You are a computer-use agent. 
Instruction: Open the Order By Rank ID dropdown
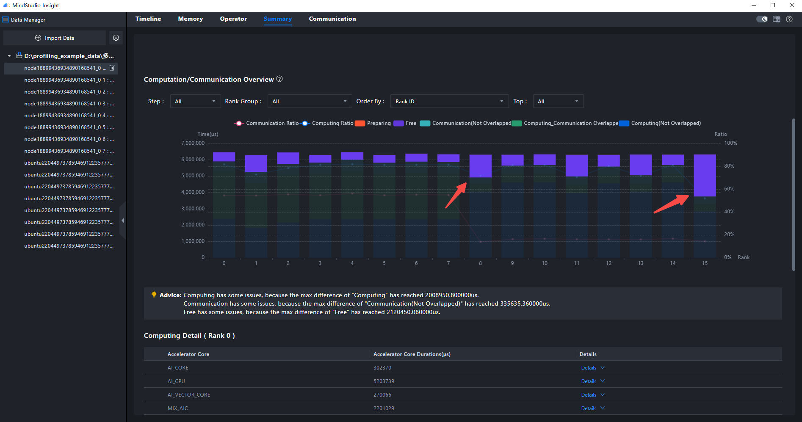(449, 101)
